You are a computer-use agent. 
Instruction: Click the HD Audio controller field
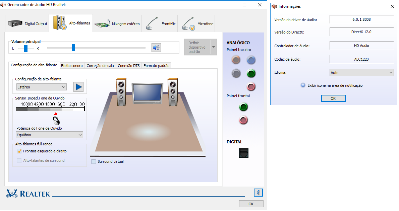(361, 46)
